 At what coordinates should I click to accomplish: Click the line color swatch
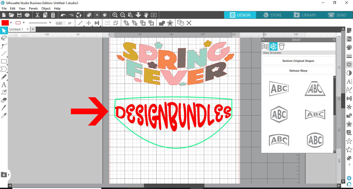point(18,23)
